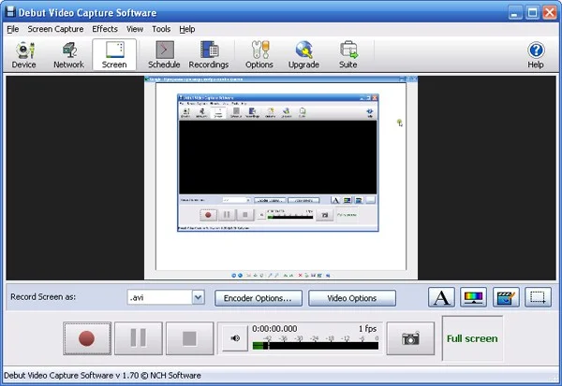Activate the Screen capture toolbar icon

[114, 55]
